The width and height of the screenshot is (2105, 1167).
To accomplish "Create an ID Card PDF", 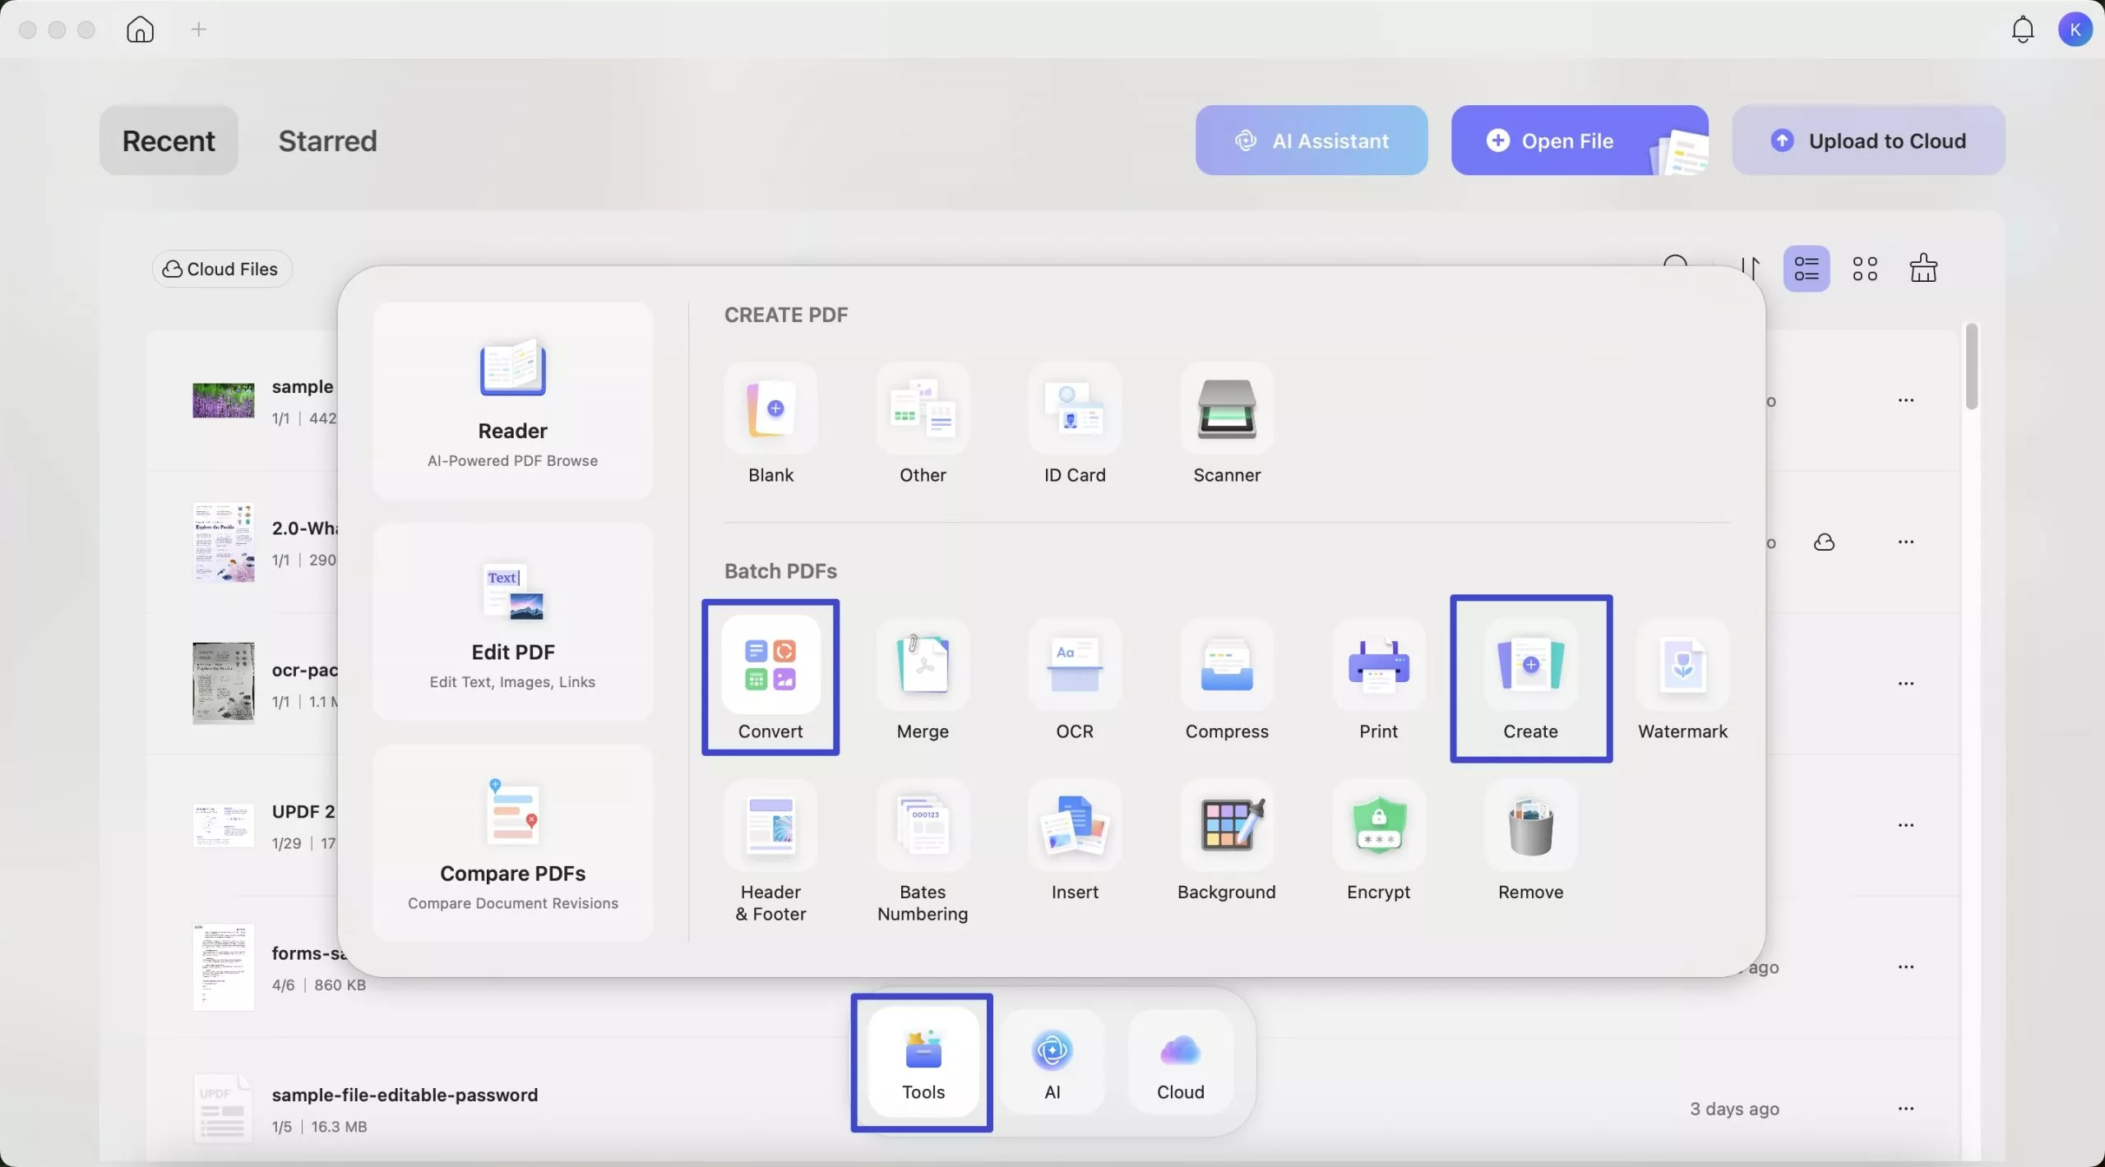I will [x=1075, y=409].
